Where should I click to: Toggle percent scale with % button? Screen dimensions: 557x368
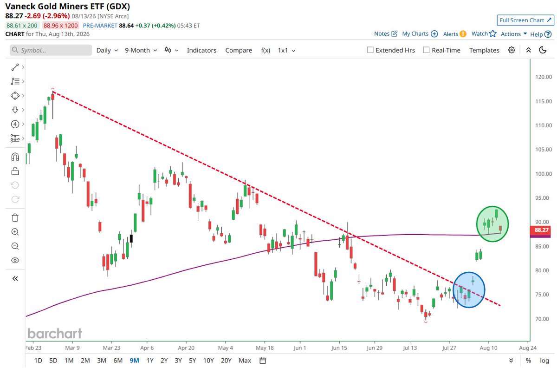[x=528, y=361]
